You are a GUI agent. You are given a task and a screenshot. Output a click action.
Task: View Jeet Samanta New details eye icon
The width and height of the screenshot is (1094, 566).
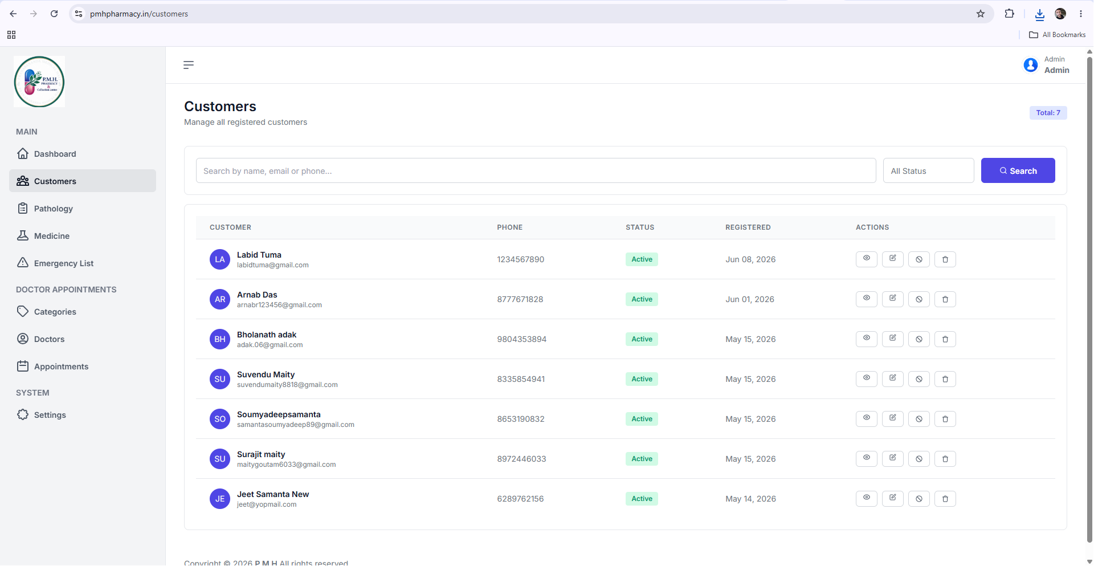coord(867,499)
